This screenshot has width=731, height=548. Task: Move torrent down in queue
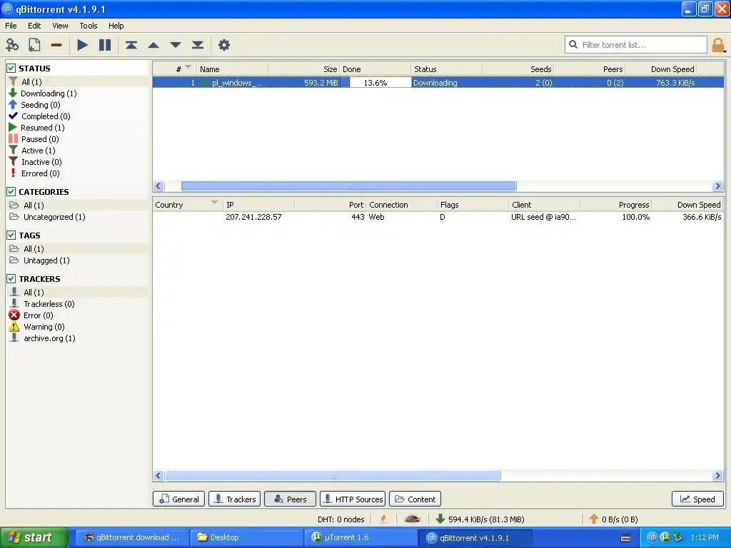tap(176, 45)
